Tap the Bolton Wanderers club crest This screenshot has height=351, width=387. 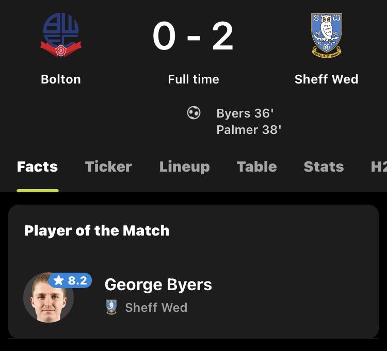pos(61,36)
